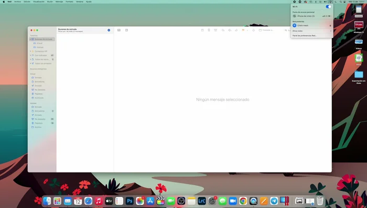367x208 pixels.
Task: Open the Formato menu in the menu bar
Action: pos(69,2)
